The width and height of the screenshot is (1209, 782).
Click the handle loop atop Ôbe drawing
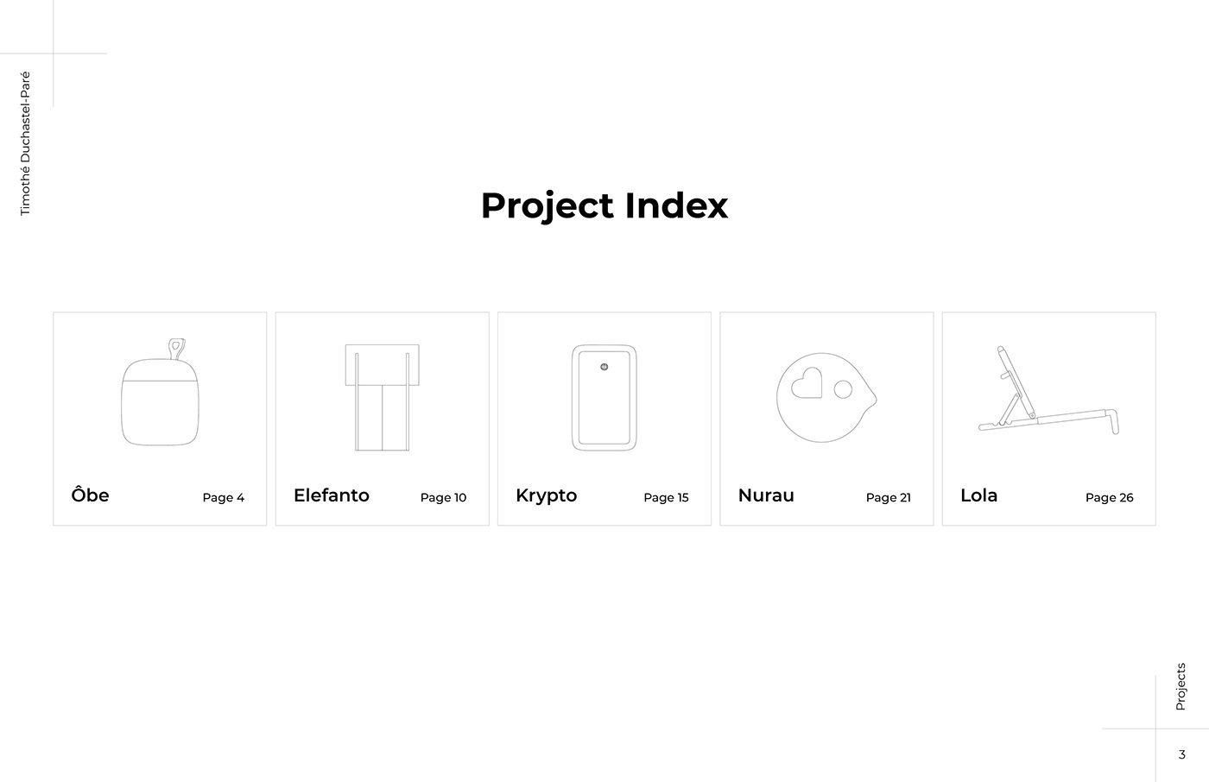[x=176, y=348]
